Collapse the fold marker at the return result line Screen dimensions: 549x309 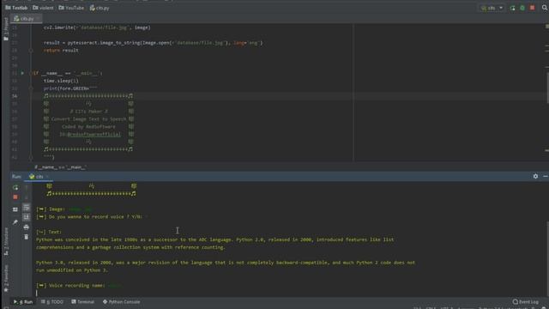[x=31, y=51]
